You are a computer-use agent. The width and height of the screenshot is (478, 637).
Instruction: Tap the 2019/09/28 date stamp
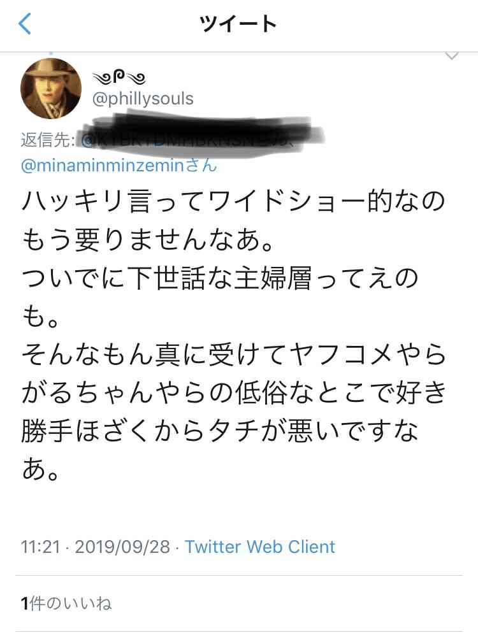pyautogui.click(x=122, y=547)
